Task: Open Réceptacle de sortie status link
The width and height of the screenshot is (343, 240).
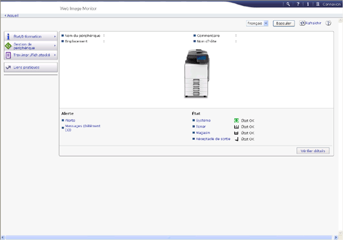Action: [213, 139]
